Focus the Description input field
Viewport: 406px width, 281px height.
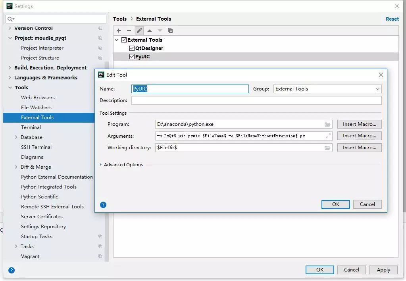coord(256,100)
